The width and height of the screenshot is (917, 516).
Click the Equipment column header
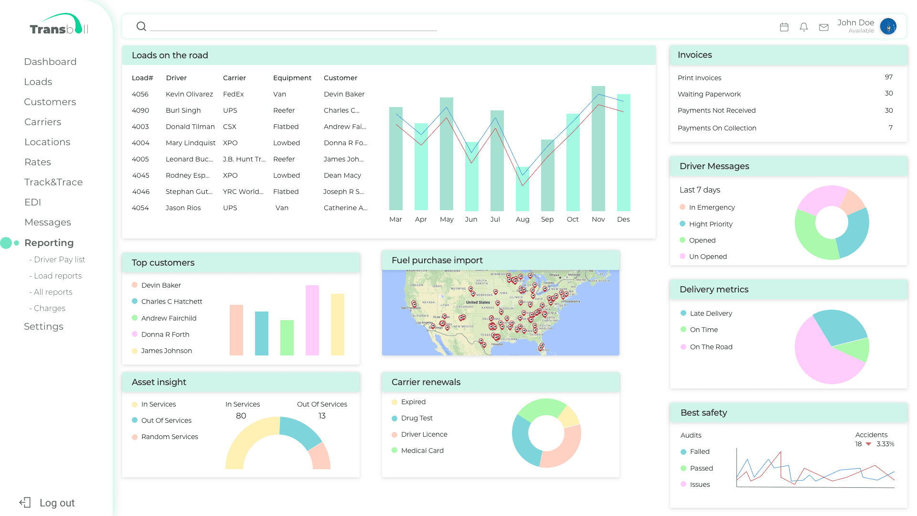[292, 78]
